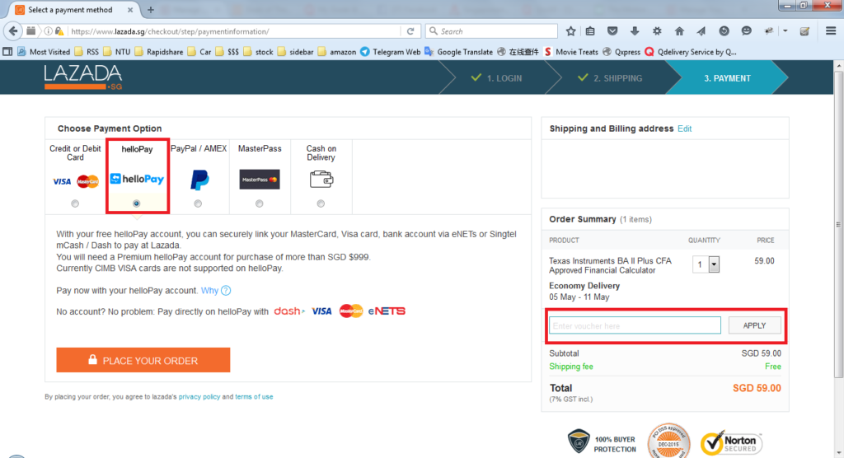The width and height of the screenshot is (844, 458).
Task: Click the 100% Buyer Protection shield badge
Action: point(602,443)
